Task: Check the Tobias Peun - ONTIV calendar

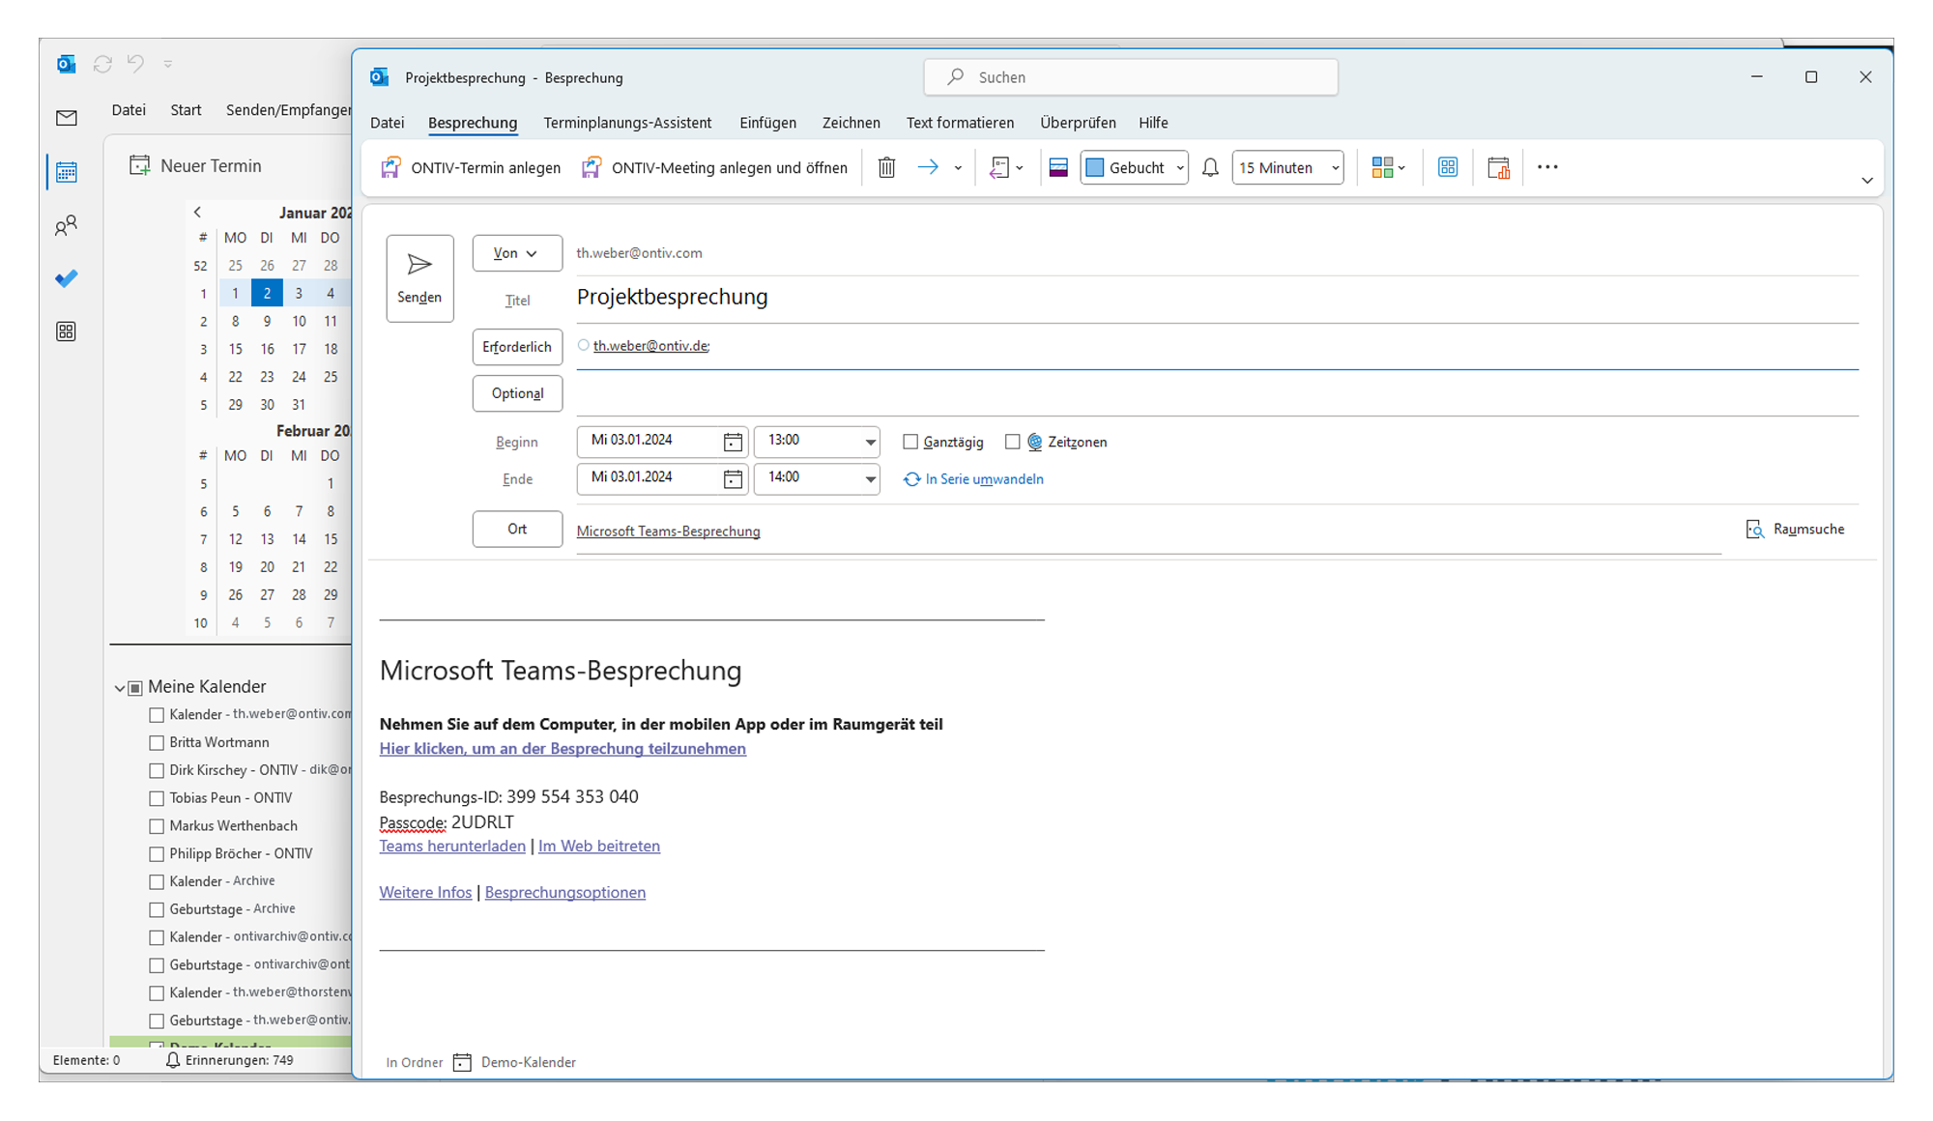Action: click(x=157, y=798)
